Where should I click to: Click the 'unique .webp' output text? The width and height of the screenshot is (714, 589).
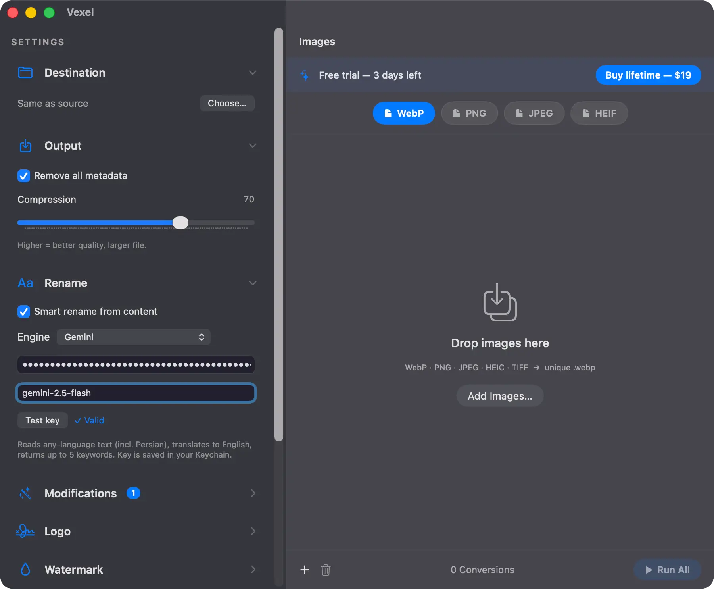pyautogui.click(x=570, y=368)
